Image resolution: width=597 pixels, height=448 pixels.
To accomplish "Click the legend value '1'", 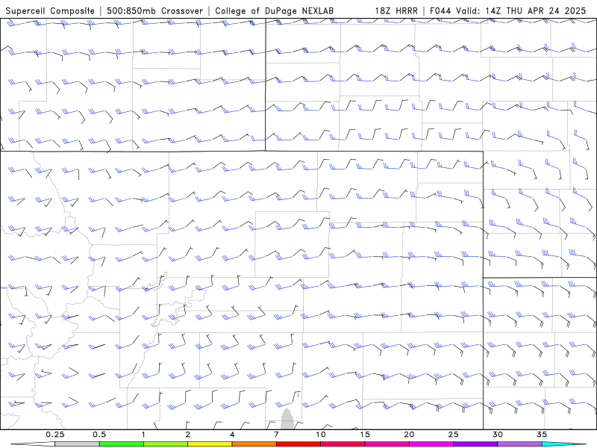I will click(143, 435).
